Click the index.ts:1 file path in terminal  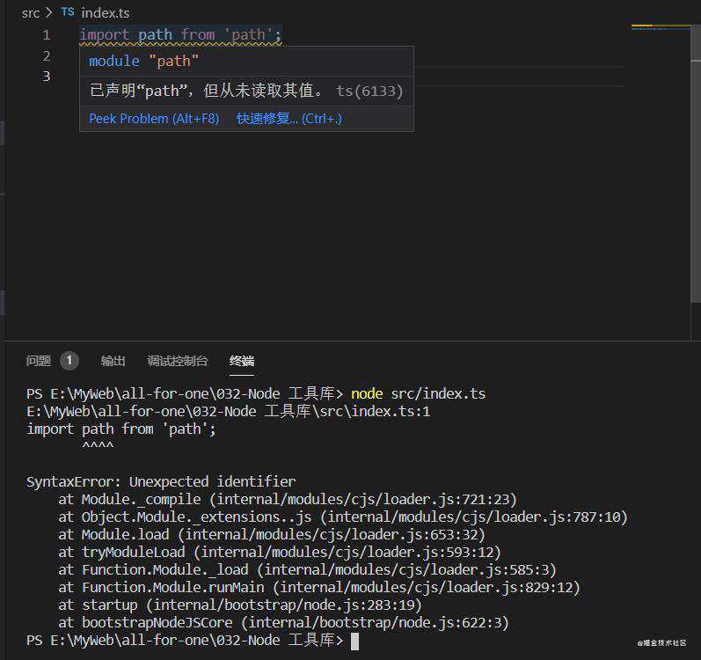coord(229,411)
